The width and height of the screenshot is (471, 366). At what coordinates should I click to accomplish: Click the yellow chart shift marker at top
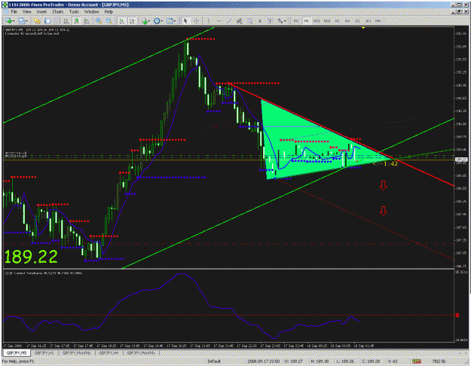point(363,28)
